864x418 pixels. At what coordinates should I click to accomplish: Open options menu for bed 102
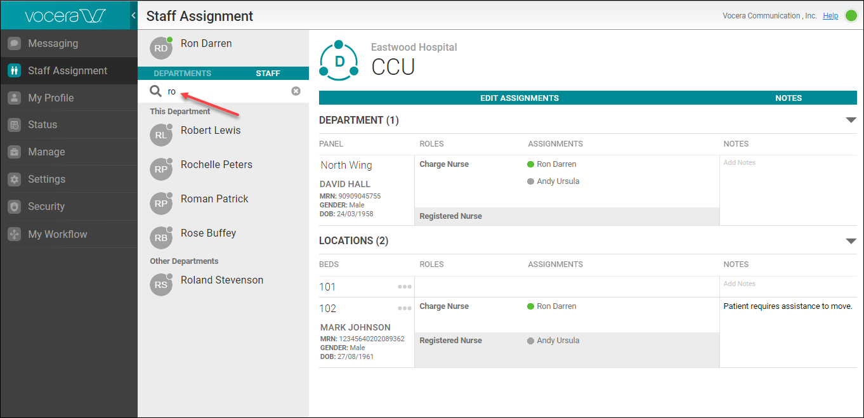click(x=404, y=308)
